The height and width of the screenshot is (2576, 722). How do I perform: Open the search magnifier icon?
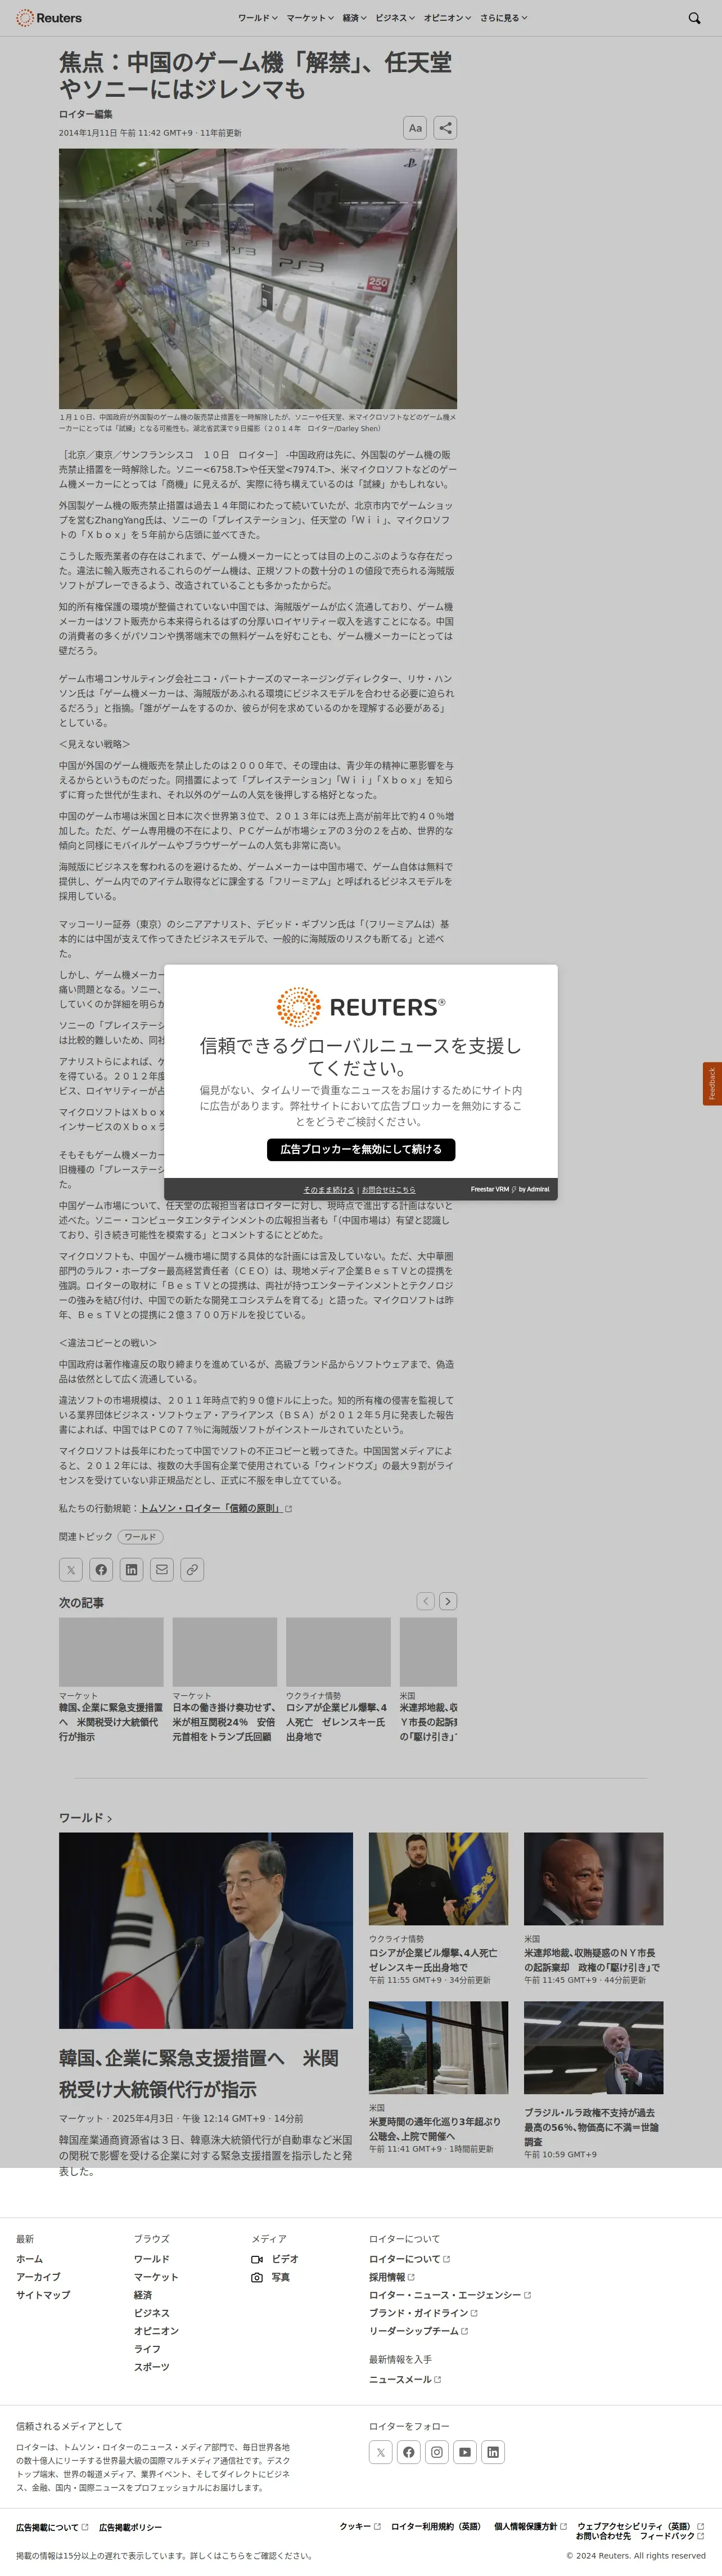[x=694, y=18]
